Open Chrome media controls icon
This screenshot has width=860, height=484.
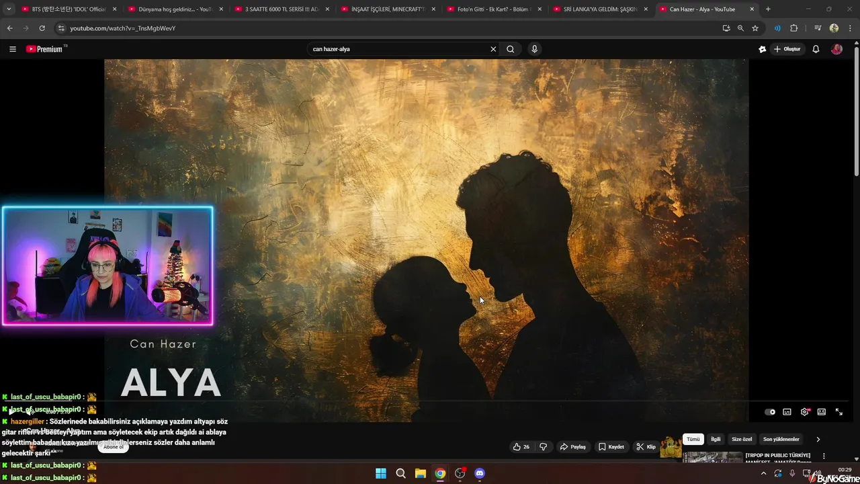coord(818,28)
